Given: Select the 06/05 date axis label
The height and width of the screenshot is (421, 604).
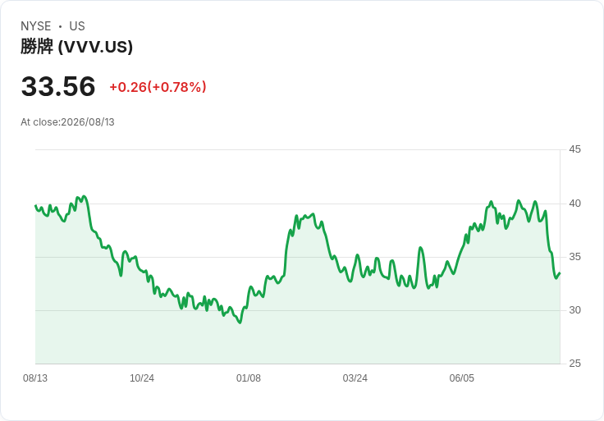Looking at the screenshot, I should 461,378.
